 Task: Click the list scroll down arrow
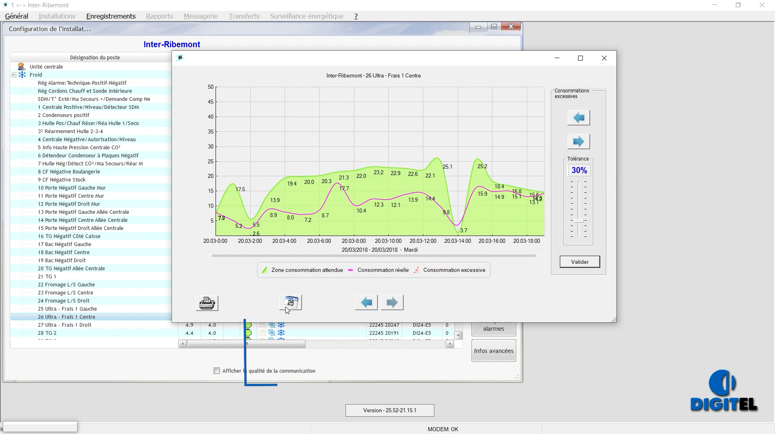(x=458, y=335)
